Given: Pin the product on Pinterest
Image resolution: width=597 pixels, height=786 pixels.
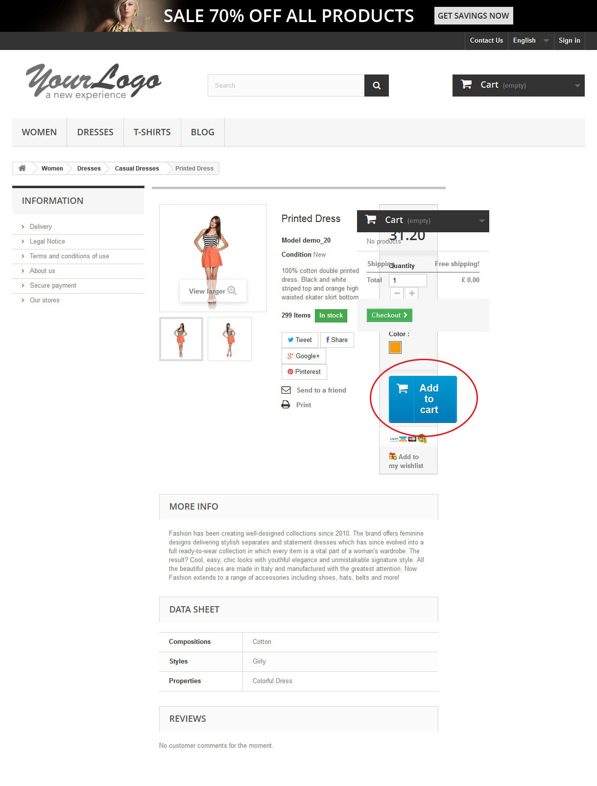Looking at the screenshot, I should [304, 371].
